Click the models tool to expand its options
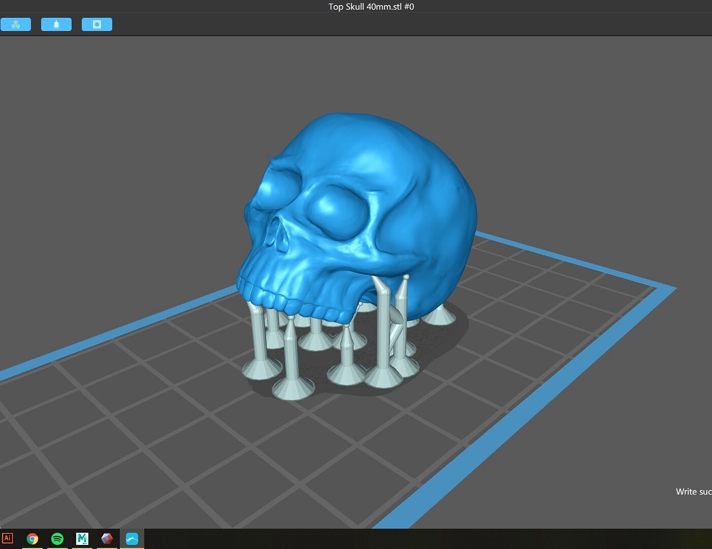712x549 pixels. pos(16,24)
